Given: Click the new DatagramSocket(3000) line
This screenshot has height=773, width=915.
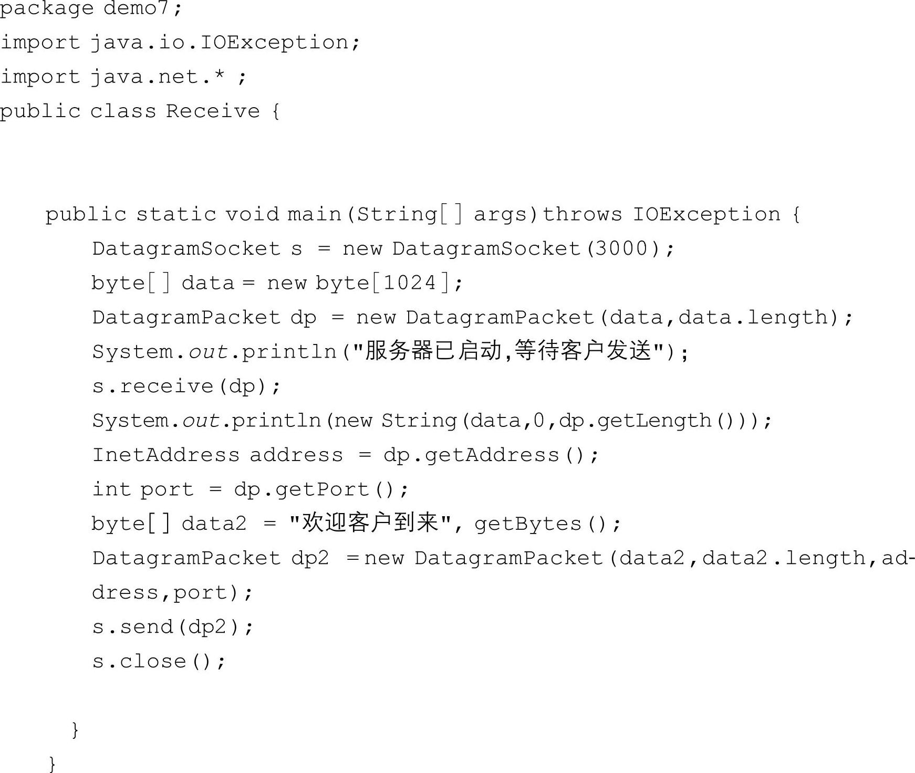Looking at the screenshot, I should [x=383, y=248].
